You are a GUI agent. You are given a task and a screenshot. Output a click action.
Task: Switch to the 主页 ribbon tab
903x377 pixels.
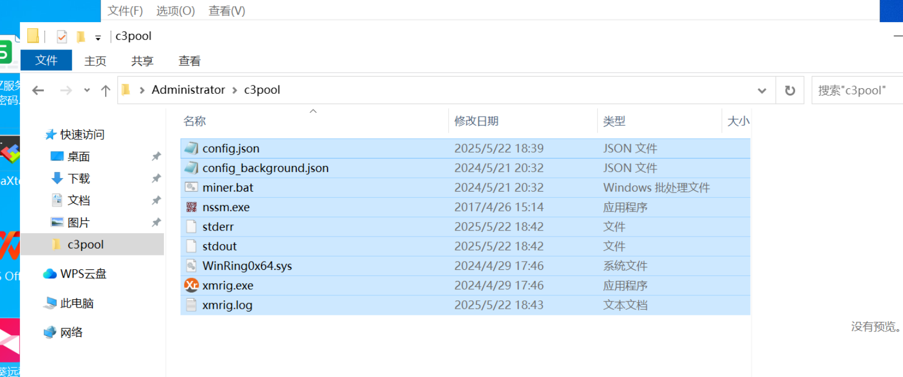(95, 61)
